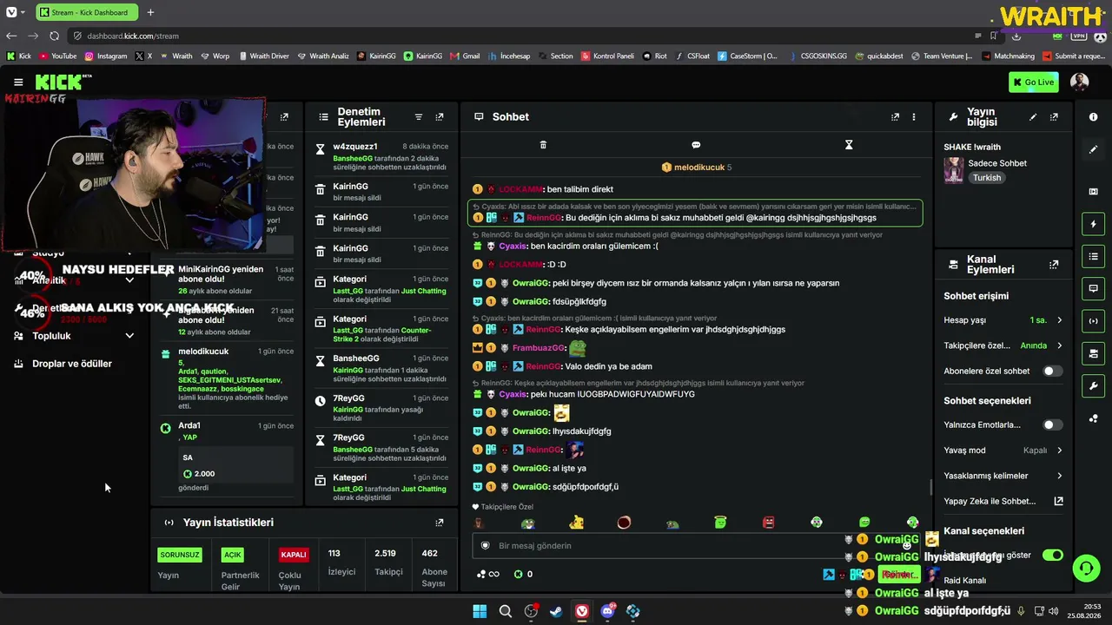Viewport: 1112px width, 625px height.
Task: Click OwraiGG username on the 'al işte ya' message
Action: [x=530, y=469]
